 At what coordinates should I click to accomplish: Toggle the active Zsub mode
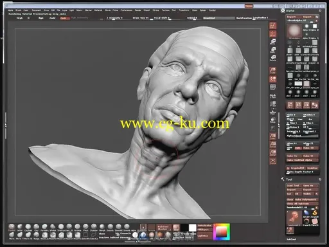64,18
